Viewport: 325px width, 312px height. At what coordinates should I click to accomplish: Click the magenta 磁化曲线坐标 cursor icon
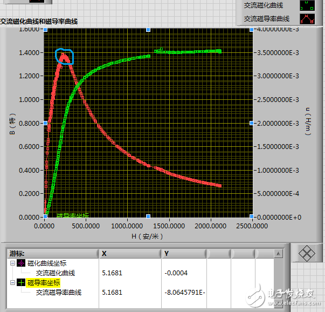tap(21, 263)
